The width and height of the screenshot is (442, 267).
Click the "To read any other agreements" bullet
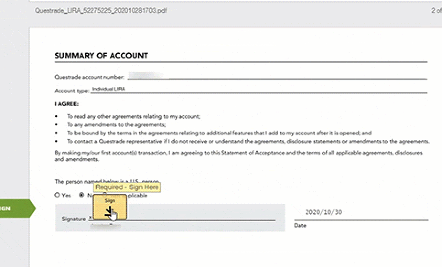click(x=134, y=117)
